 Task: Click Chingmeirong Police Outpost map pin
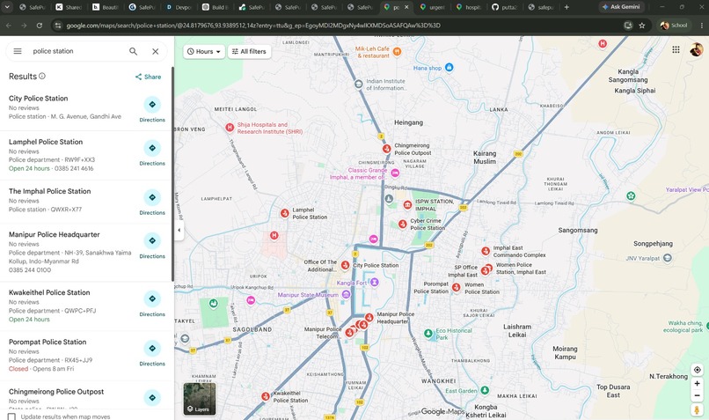386,149
